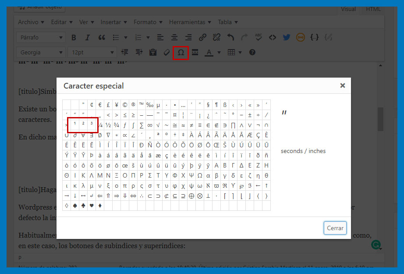Screen dimensions: 404x274
Task: Align text to the left
Action: click(160, 38)
